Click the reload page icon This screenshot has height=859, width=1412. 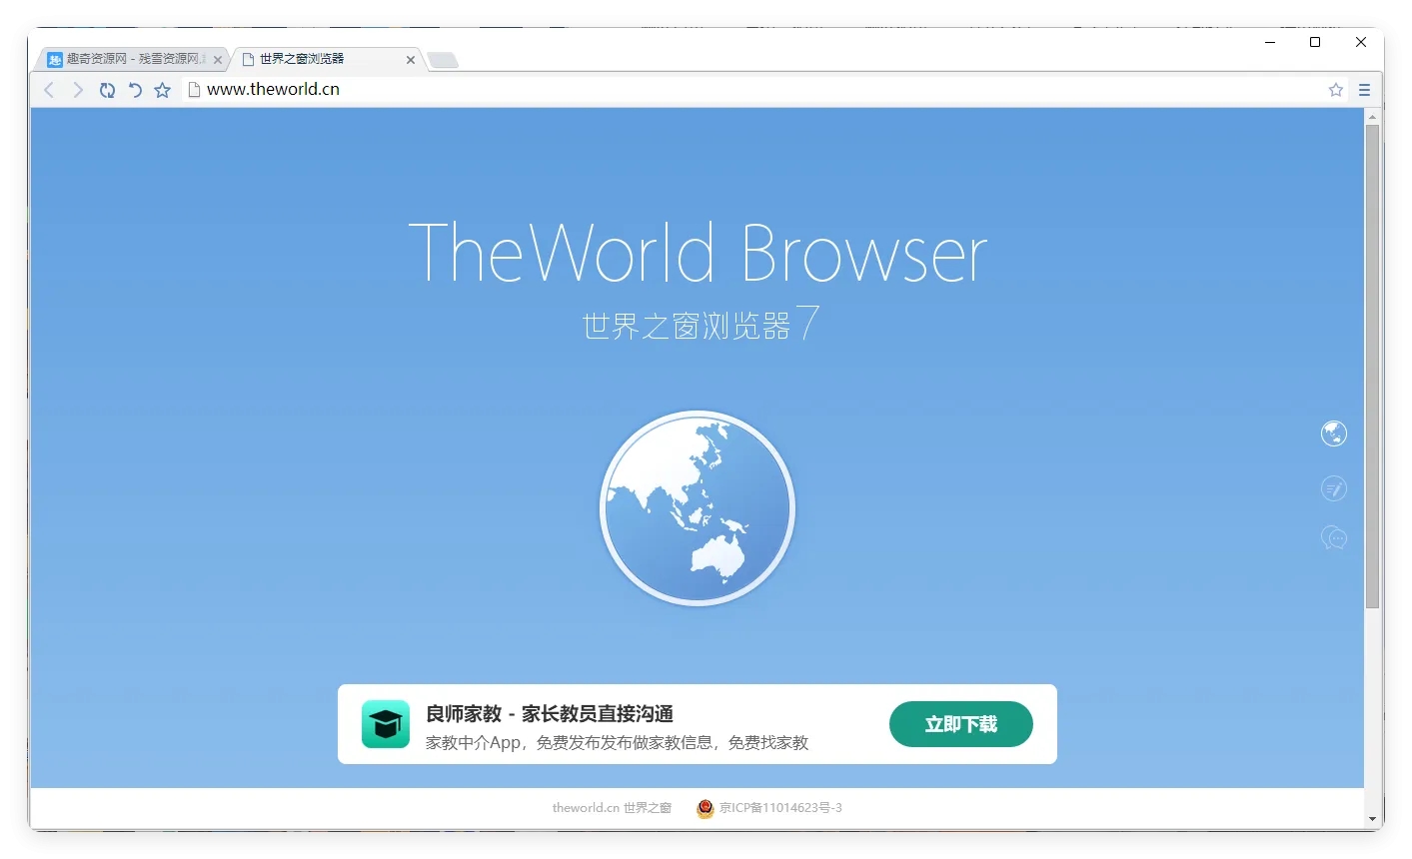coord(107,89)
